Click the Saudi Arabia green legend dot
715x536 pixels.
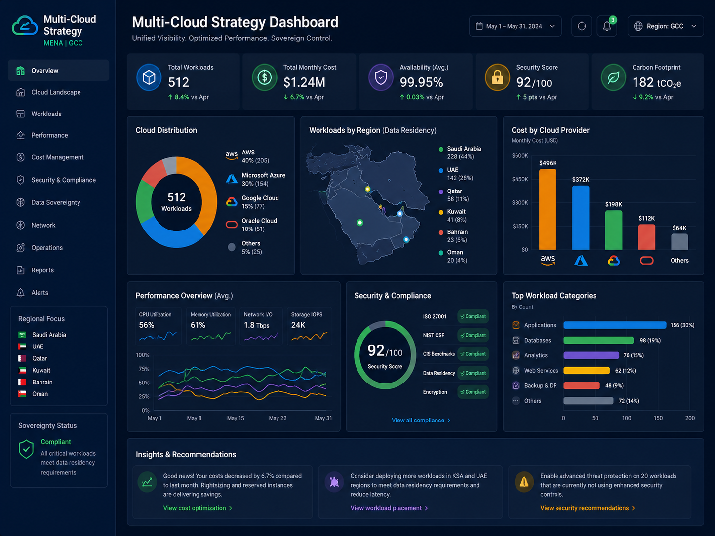point(441,149)
